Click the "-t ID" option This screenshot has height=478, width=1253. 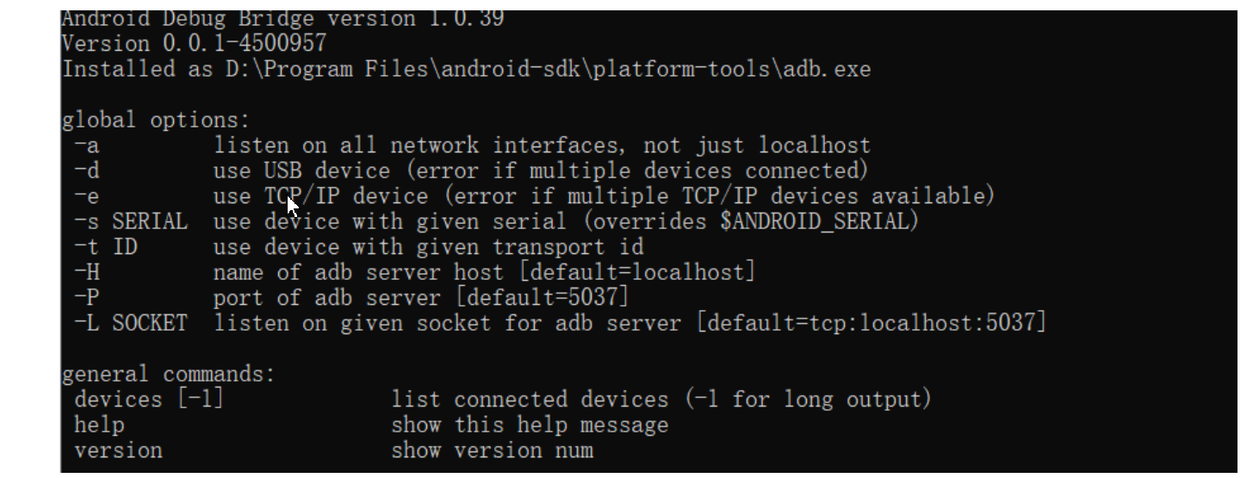point(105,247)
